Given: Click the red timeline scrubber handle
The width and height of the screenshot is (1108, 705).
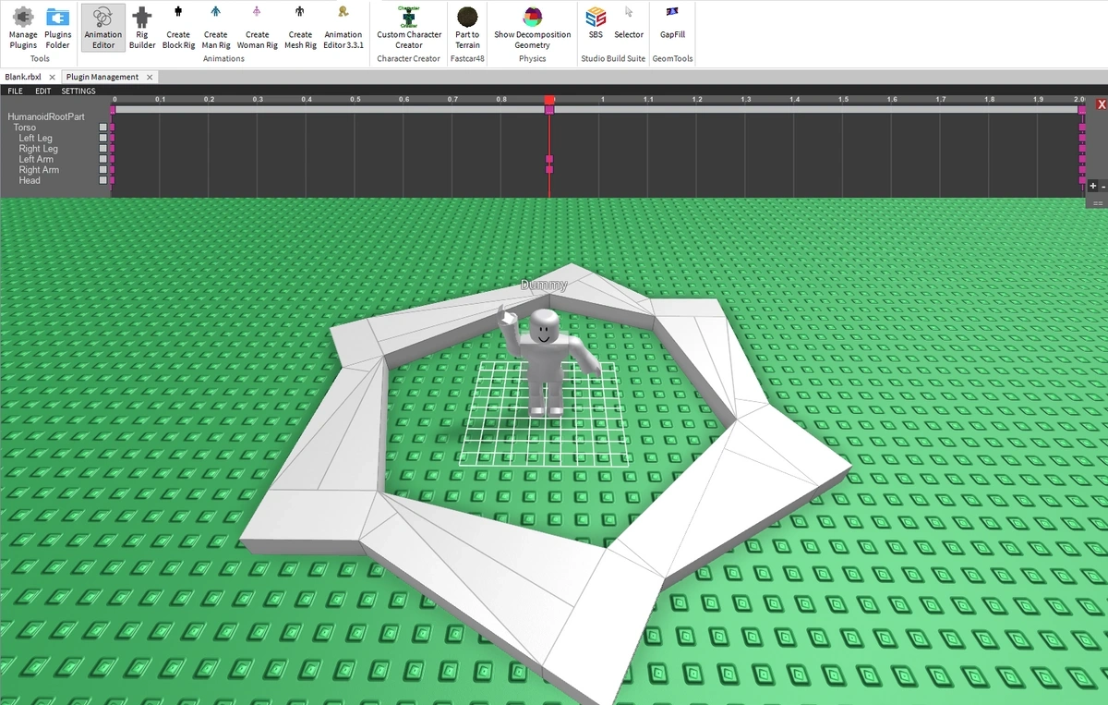Looking at the screenshot, I should click(x=549, y=100).
